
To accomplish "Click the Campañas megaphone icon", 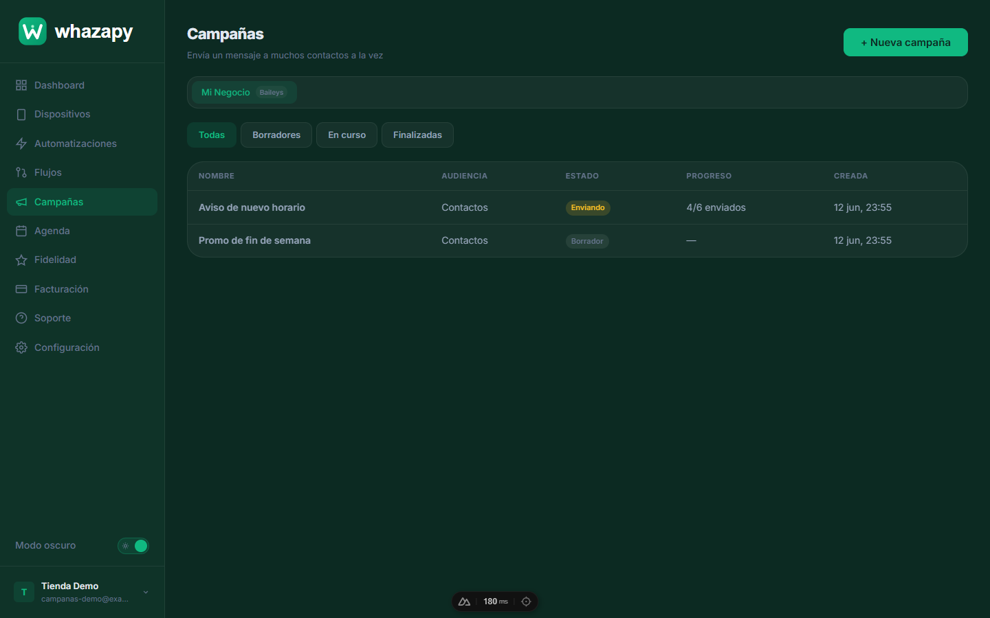I will tap(21, 202).
